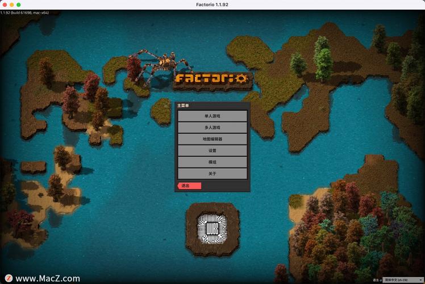This screenshot has width=425, height=284.
Task: Close the Factorio window with the red button
Action: point(5,5)
